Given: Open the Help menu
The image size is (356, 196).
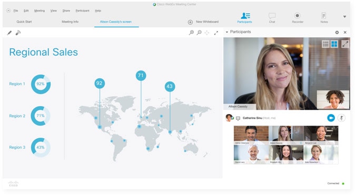Looking at the screenshot, I should click(98, 11).
